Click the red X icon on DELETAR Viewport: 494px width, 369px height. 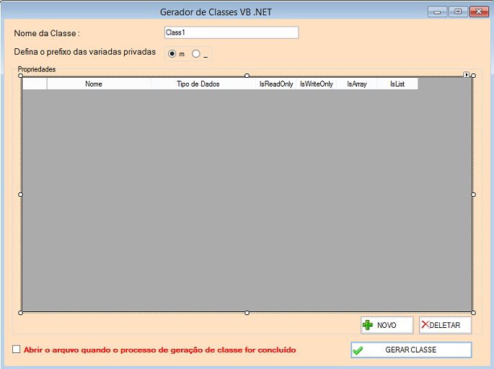[x=425, y=324]
